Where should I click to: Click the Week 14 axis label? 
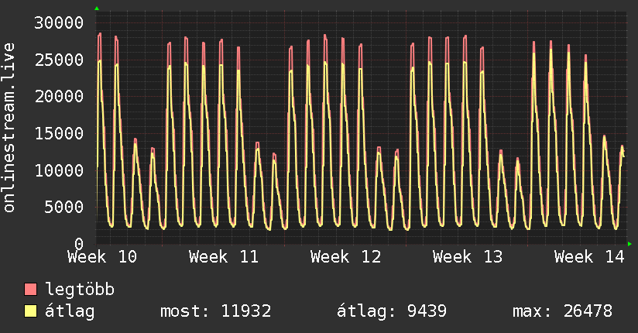coord(589,257)
